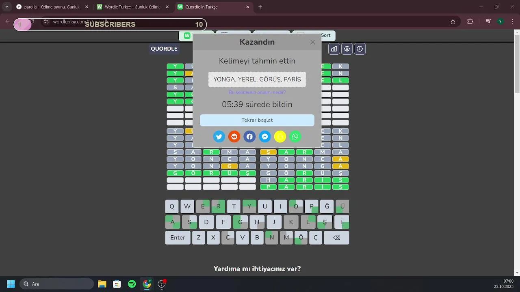Close the Quordle in Türkçe tab

pos(248,7)
